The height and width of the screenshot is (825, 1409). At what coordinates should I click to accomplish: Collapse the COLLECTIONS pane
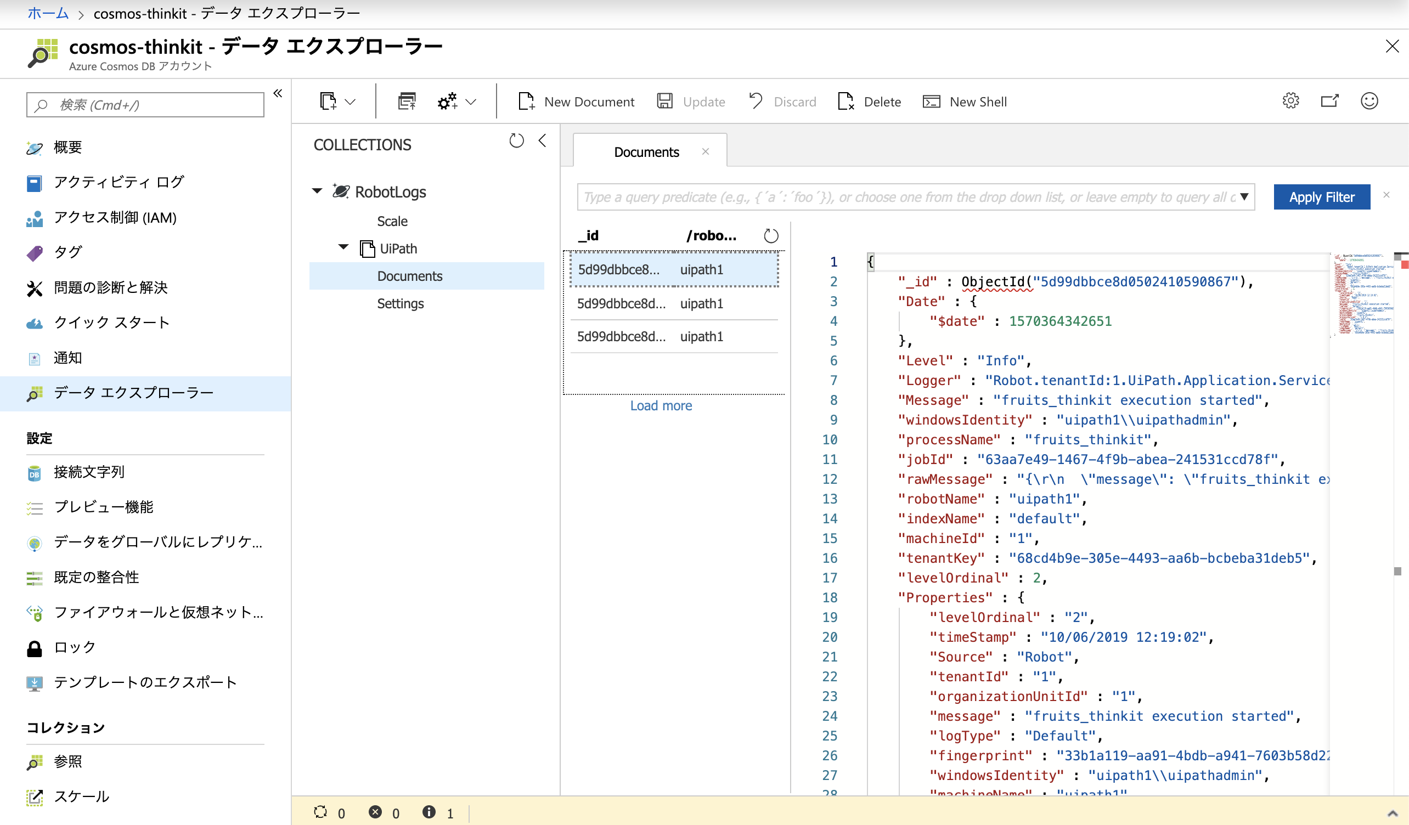tap(542, 141)
